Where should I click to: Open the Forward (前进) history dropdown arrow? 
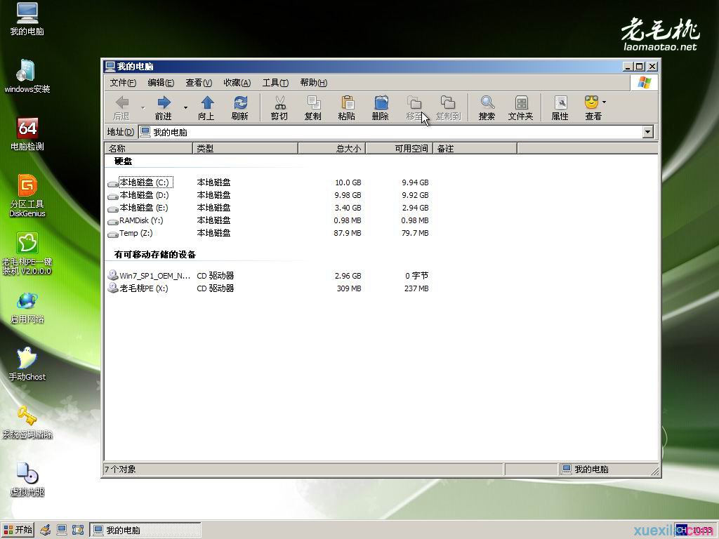click(186, 107)
